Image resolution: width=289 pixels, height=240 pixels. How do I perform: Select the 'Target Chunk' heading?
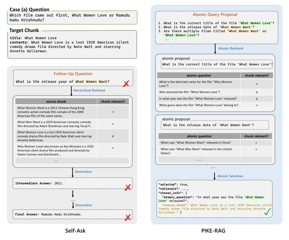click(x=24, y=30)
